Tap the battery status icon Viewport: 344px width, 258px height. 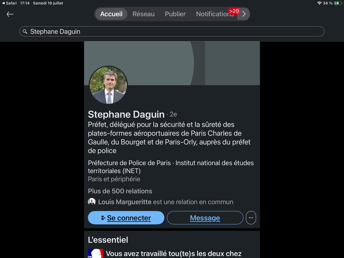(x=338, y=3)
